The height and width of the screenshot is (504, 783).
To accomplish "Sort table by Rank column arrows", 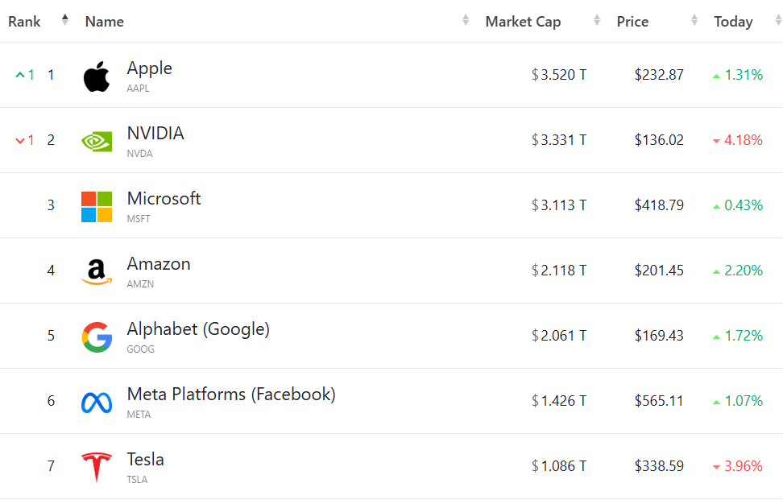I will [x=65, y=21].
